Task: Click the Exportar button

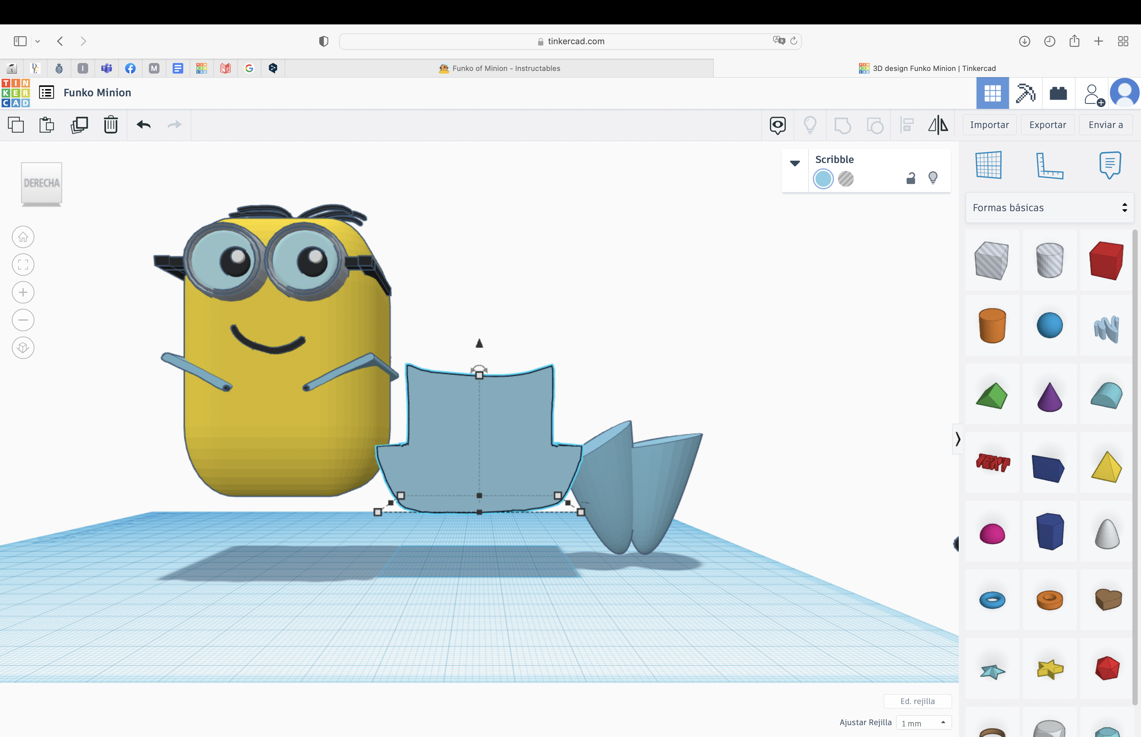Action: [1048, 125]
